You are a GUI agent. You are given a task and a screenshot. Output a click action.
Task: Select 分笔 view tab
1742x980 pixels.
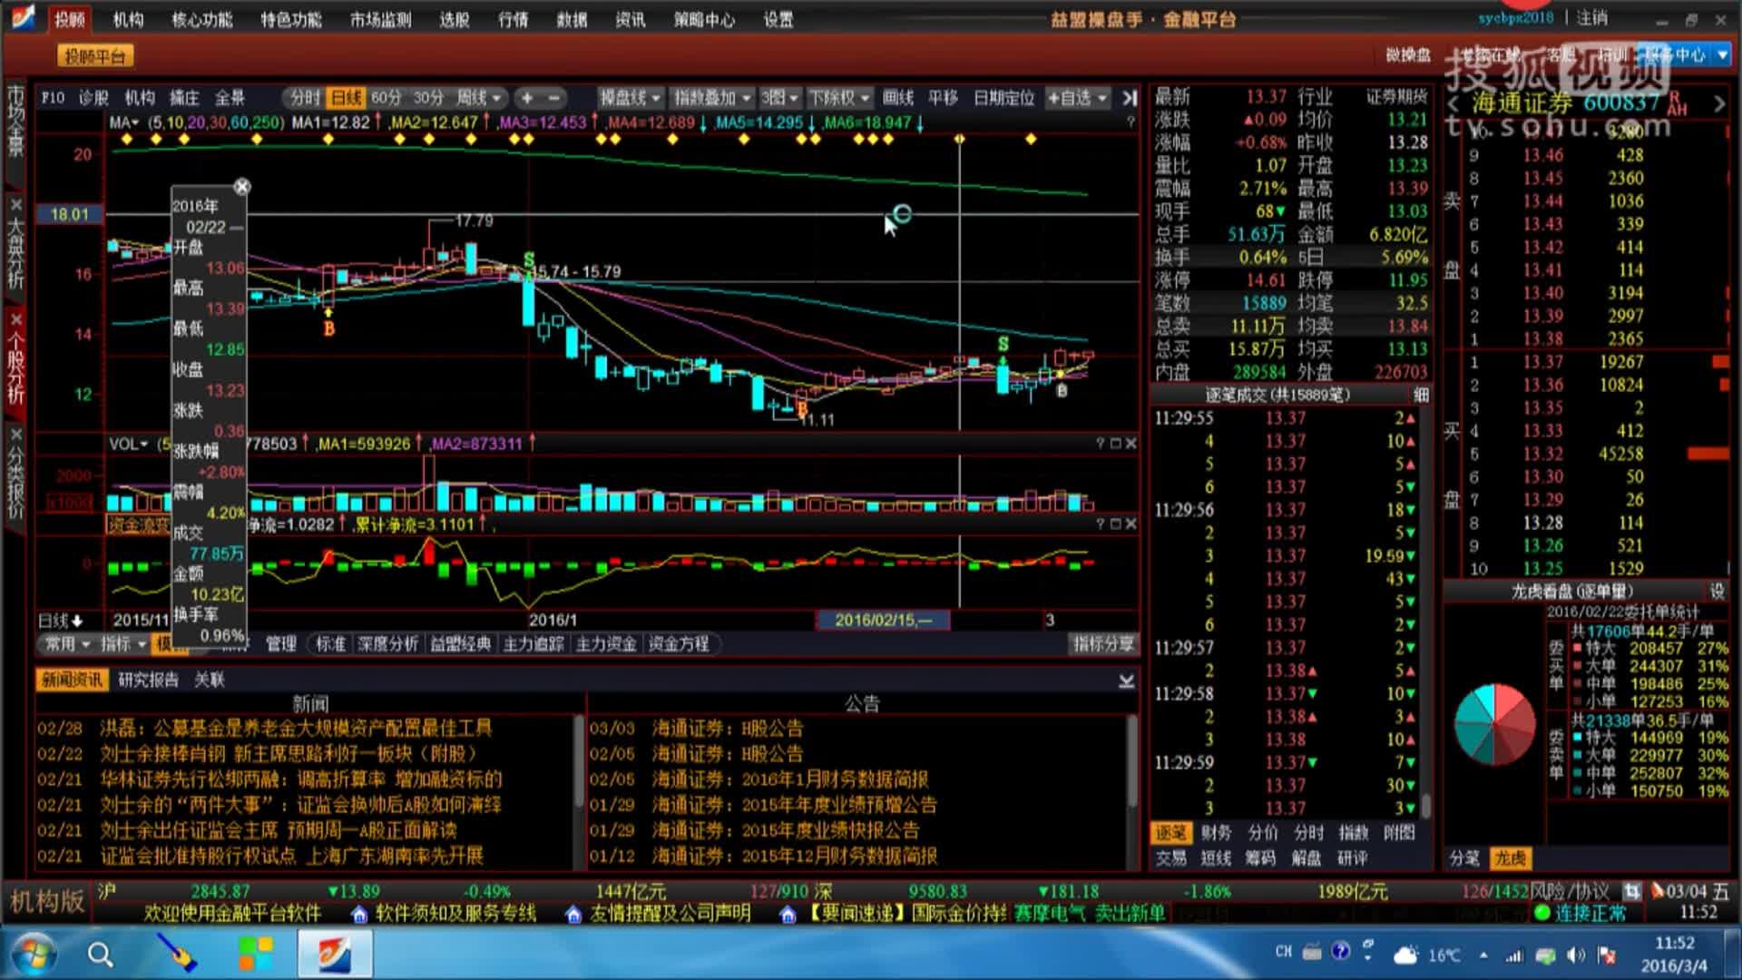tap(1463, 858)
